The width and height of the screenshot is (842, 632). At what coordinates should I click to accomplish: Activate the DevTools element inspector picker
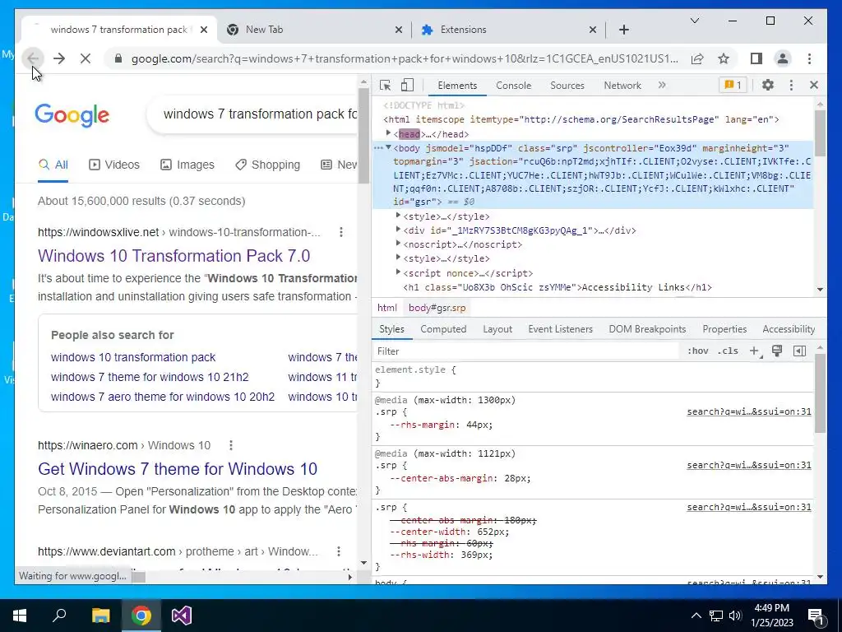tap(385, 85)
